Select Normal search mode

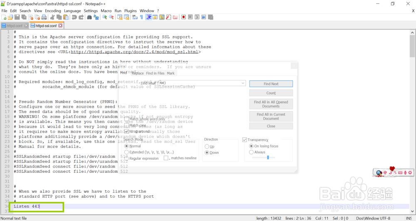click(x=126, y=146)
